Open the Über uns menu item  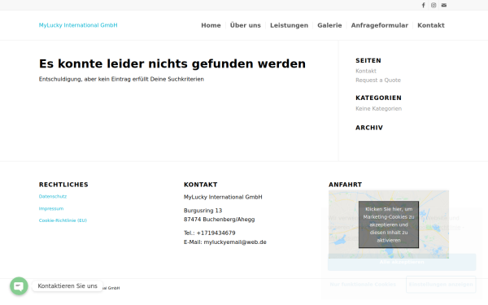click(246, 25)
